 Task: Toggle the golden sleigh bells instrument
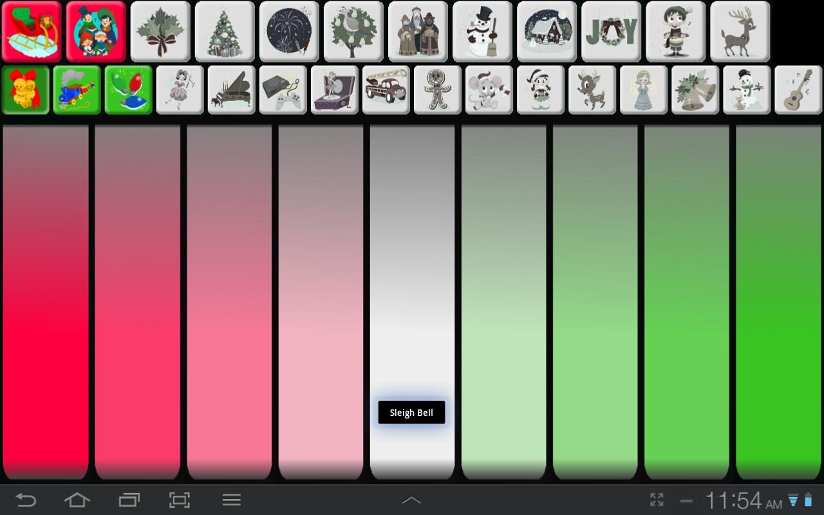click(26, 90)
